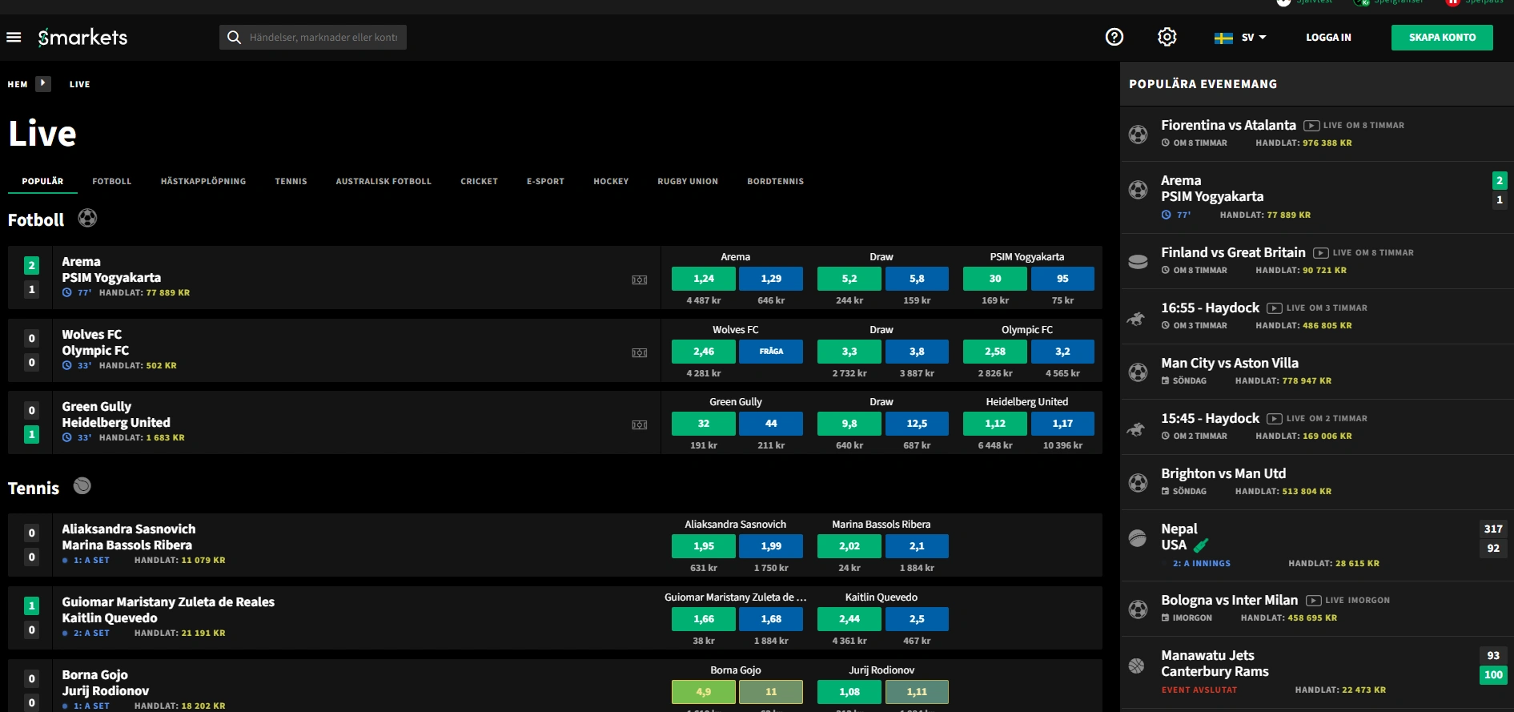The height and width of the screenshot is (712, 1514).
Task: Open the E-Sport tab
Action: [545, 181]
